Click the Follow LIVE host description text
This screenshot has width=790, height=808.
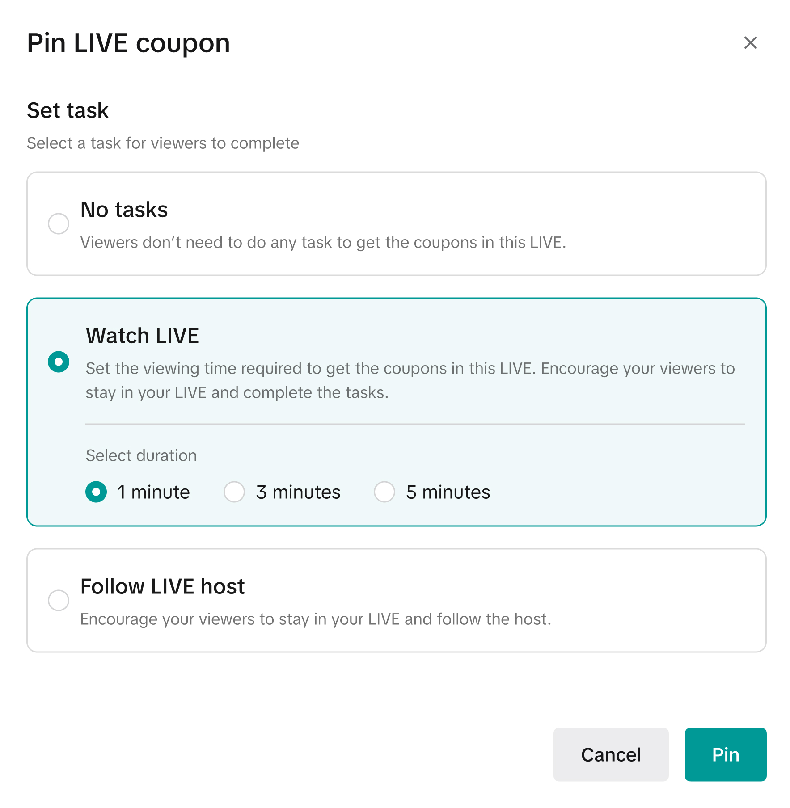pos(316,619)
